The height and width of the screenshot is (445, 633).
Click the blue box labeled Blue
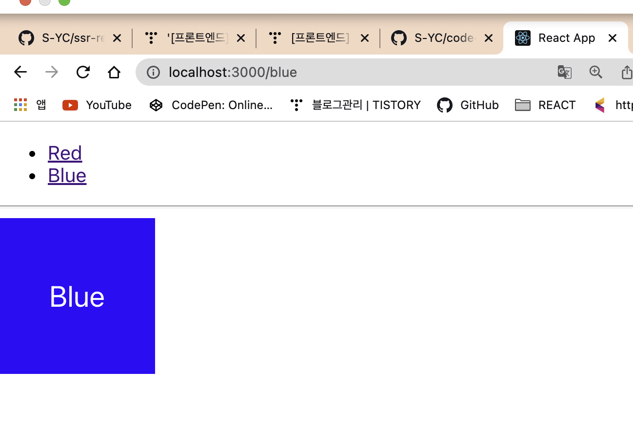tap(78, 296)
